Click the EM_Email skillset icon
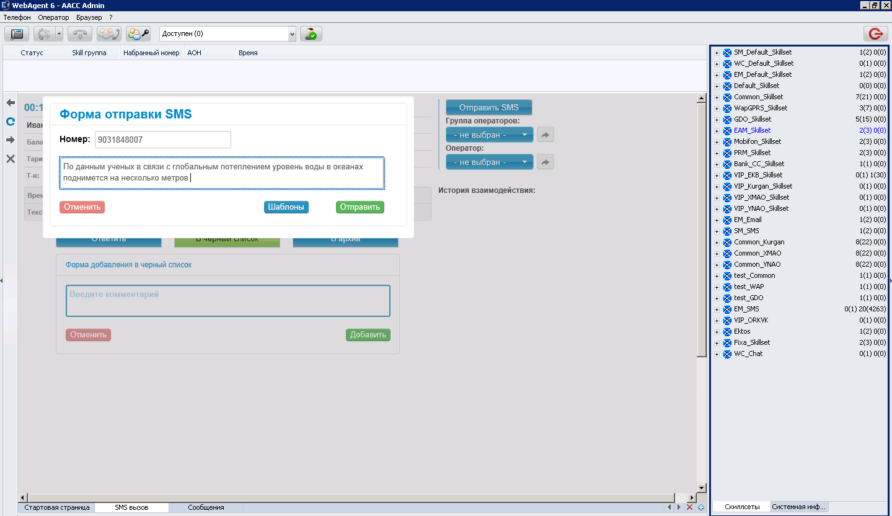The image size is (892, 516). (x=727, y=220)
